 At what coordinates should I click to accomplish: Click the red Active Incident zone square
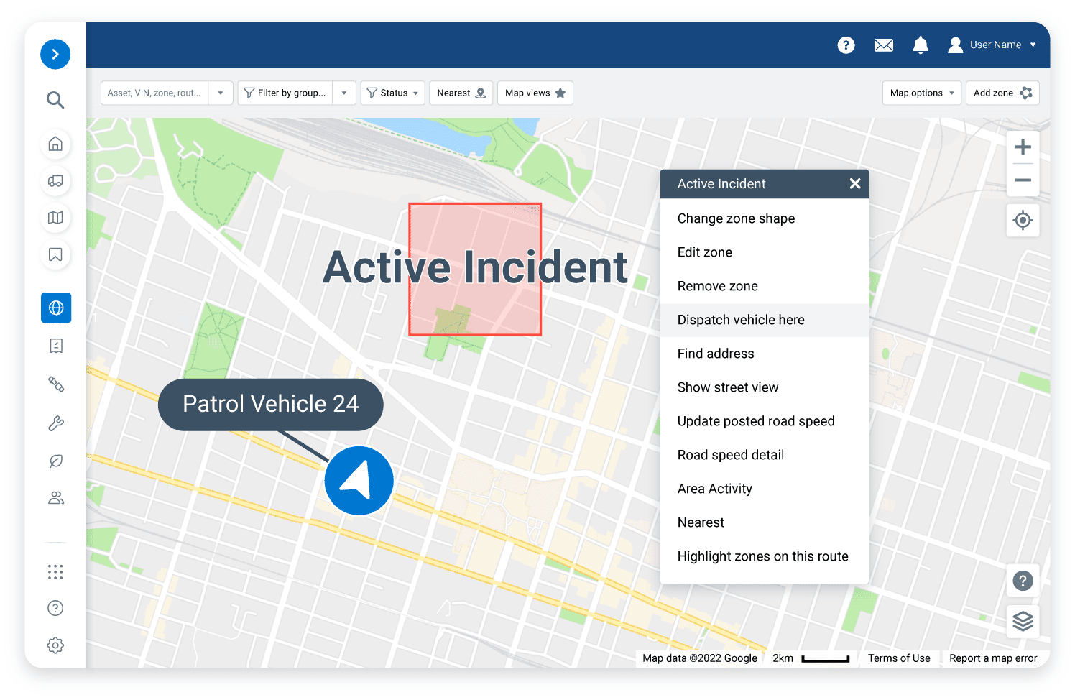(x=475, y=270)
